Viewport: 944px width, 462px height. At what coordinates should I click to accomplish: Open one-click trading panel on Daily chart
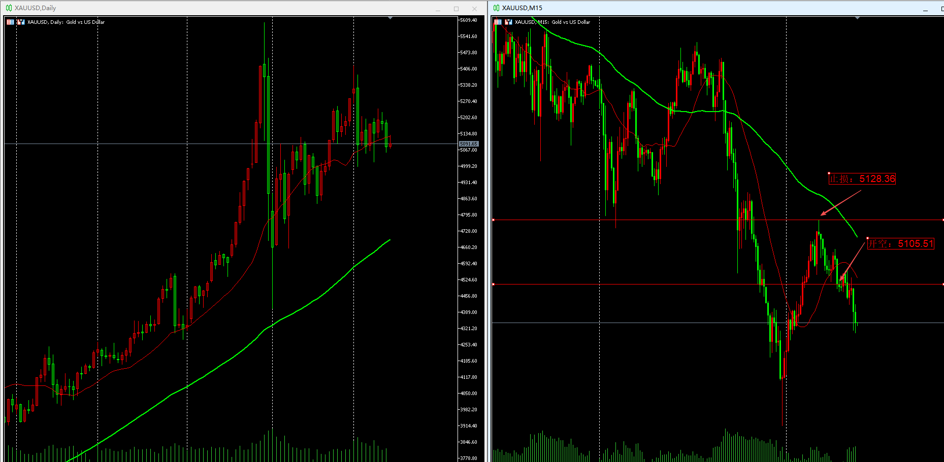[10, 22]
